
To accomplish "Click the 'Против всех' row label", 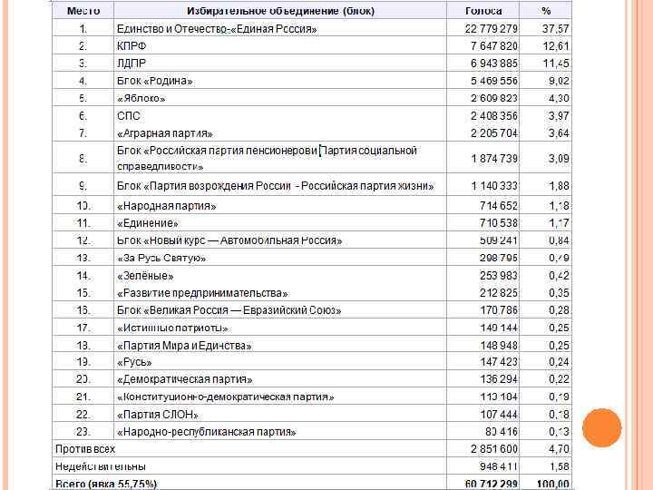I will click(x=85, y=449).
